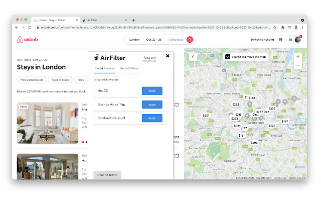Viewport: 321px width, 201px height.
Task: Click Report a map error link
Action: point(297,178)
